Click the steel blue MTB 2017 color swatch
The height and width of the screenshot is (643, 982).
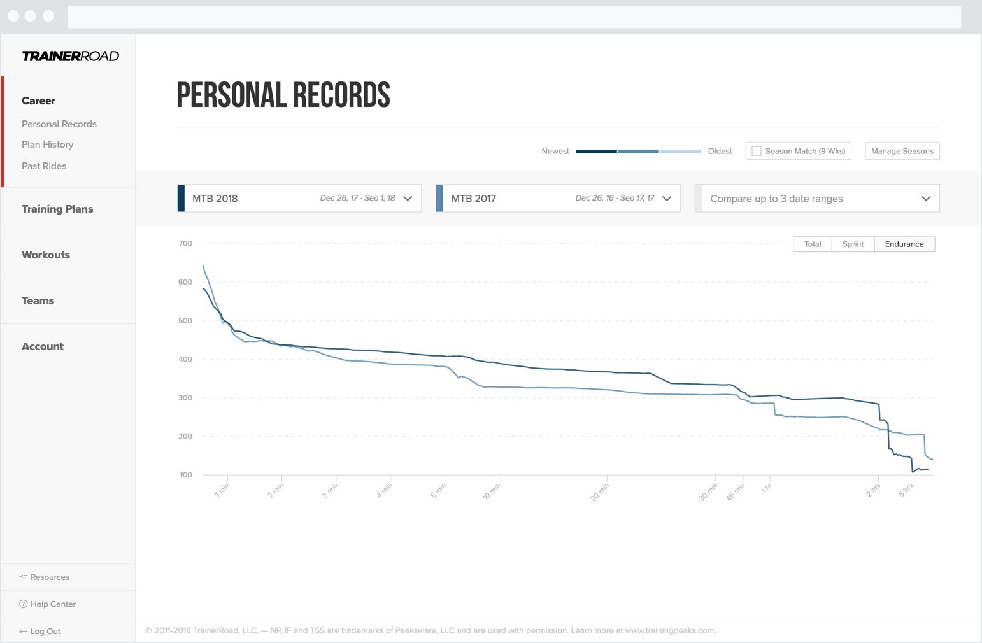pyautogui.click(x=439, y=198)
